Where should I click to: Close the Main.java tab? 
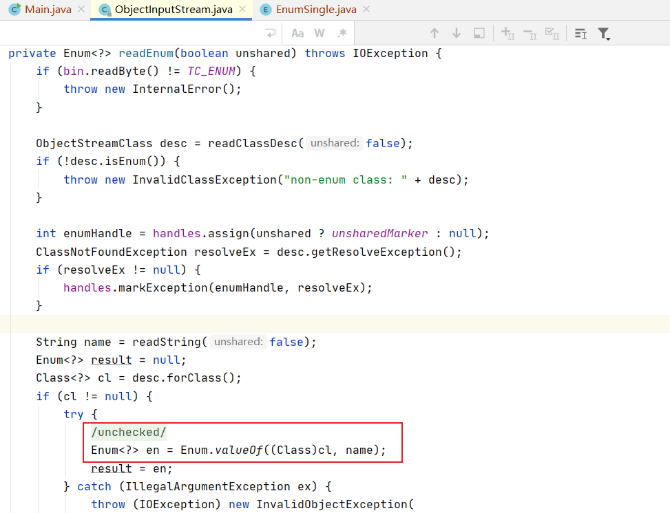(81, 10)
